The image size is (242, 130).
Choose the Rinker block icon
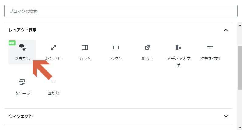[147, 47]
